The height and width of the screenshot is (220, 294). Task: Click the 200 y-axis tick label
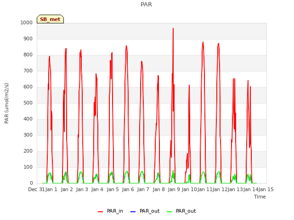coord(28,151)
